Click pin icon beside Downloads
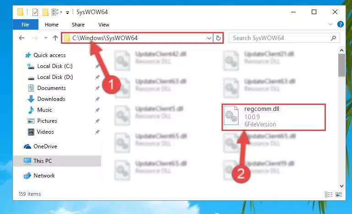The image size is (352, 214). 97,99
